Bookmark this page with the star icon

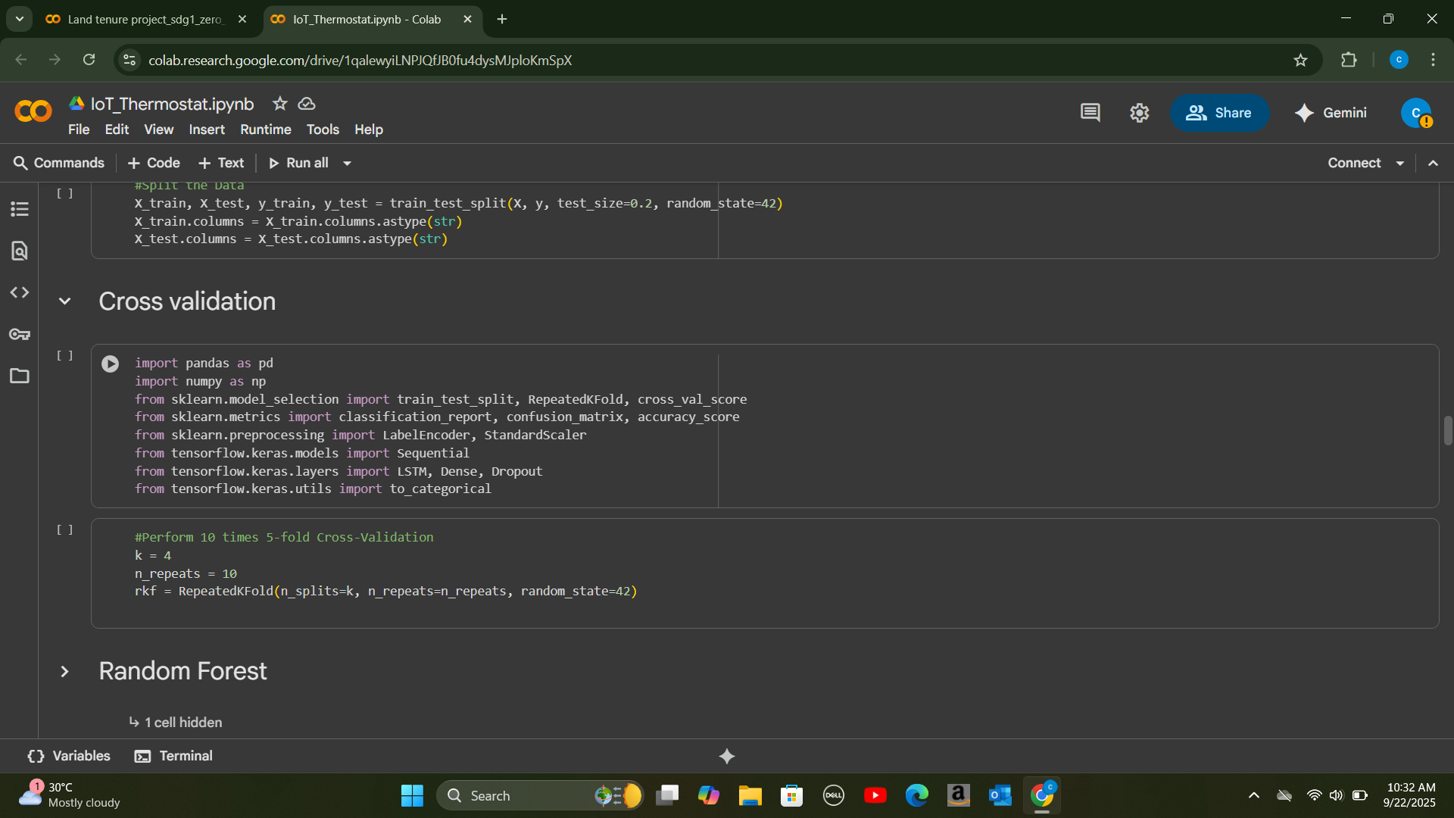pos(1300,60)
